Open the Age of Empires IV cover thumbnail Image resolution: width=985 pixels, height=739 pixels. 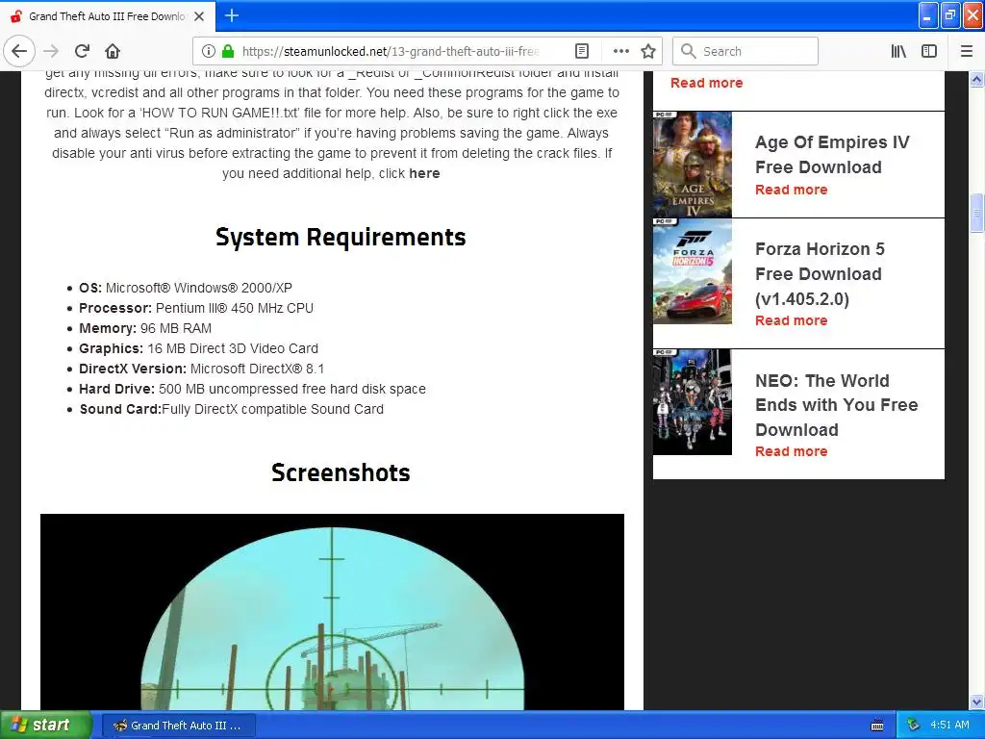tap(693, 165)
